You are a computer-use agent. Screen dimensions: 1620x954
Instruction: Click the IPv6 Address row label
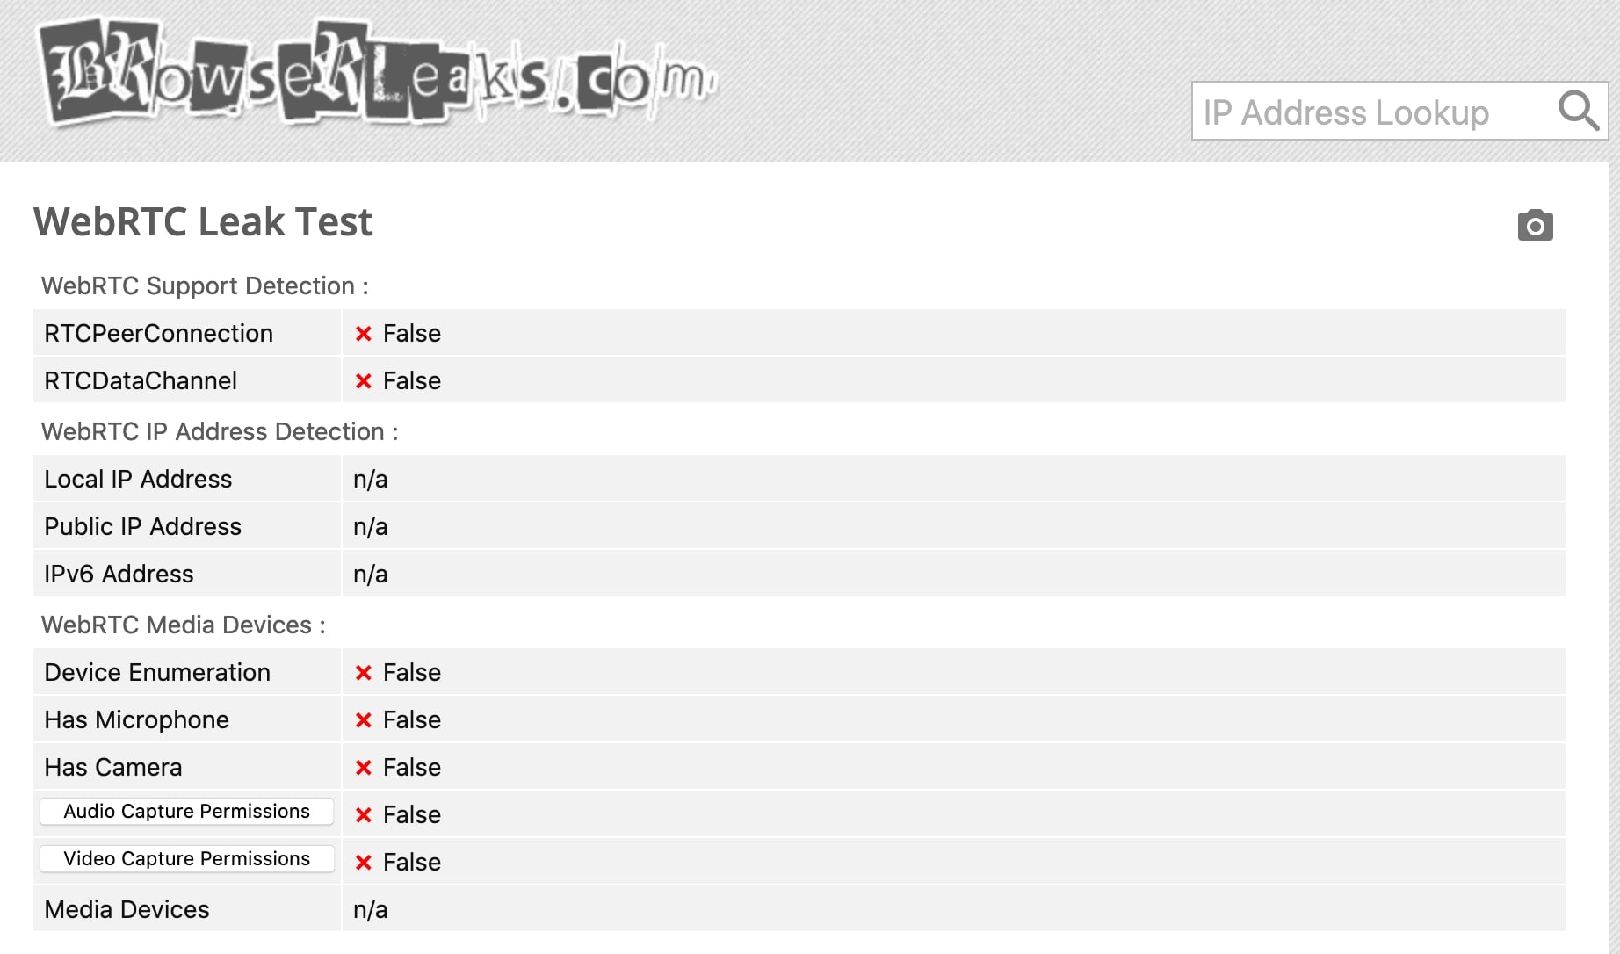click(119, 574)
